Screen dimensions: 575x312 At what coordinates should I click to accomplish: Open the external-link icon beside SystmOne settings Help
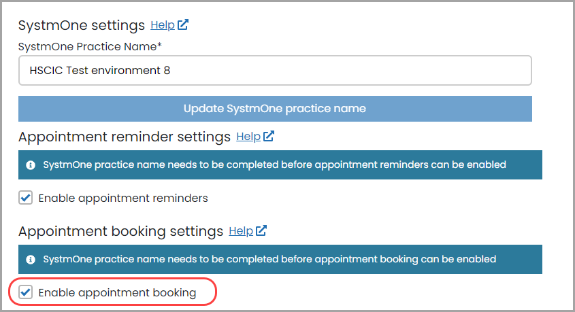[x=183, y=24]
